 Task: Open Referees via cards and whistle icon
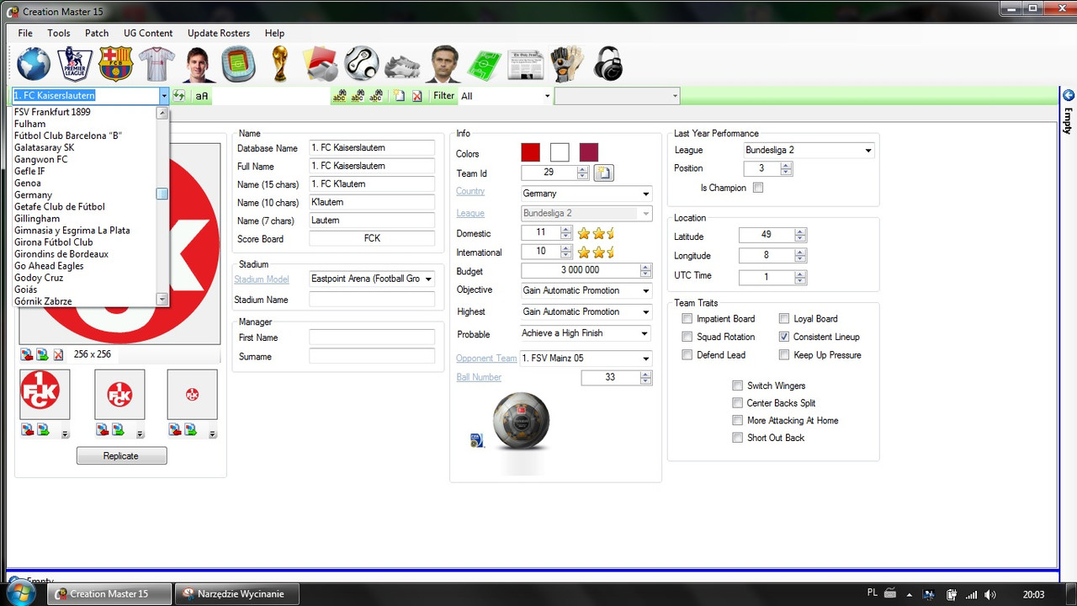coord(321,64)
